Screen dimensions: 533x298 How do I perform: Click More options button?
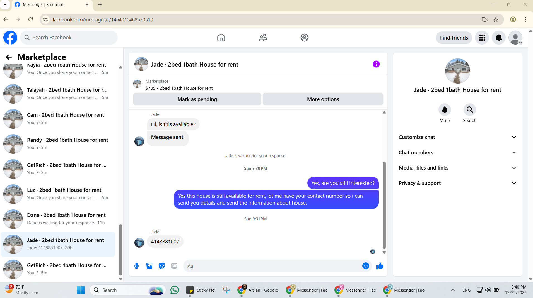323,99
